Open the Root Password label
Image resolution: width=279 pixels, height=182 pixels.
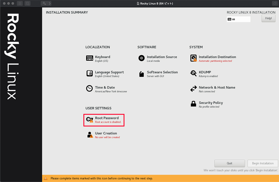107,118
